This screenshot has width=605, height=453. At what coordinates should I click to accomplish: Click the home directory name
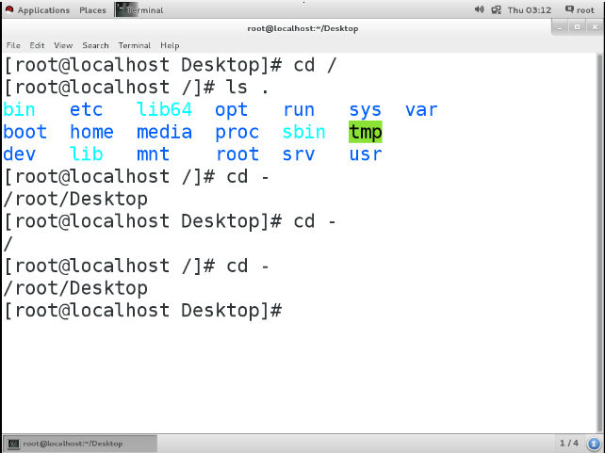point(91,132)
